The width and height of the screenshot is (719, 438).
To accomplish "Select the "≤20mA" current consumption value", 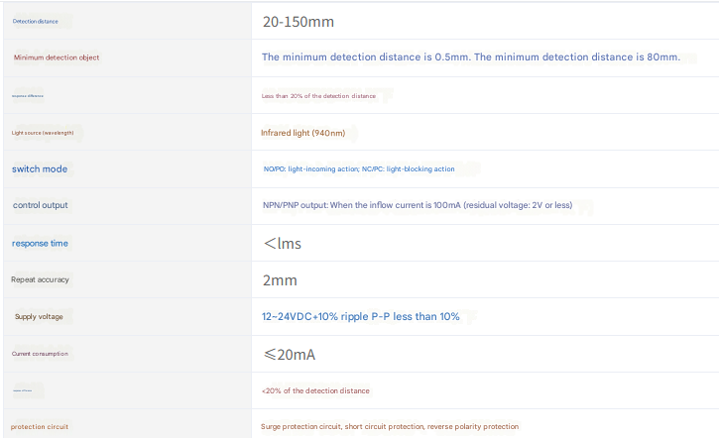I will (x=289, y=354).
